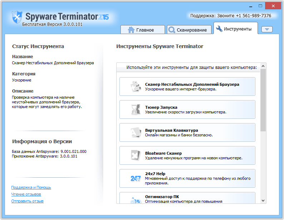
Task: Open the 24x7 Help tool
Action: pyautogui.click(x=187, y=178)
